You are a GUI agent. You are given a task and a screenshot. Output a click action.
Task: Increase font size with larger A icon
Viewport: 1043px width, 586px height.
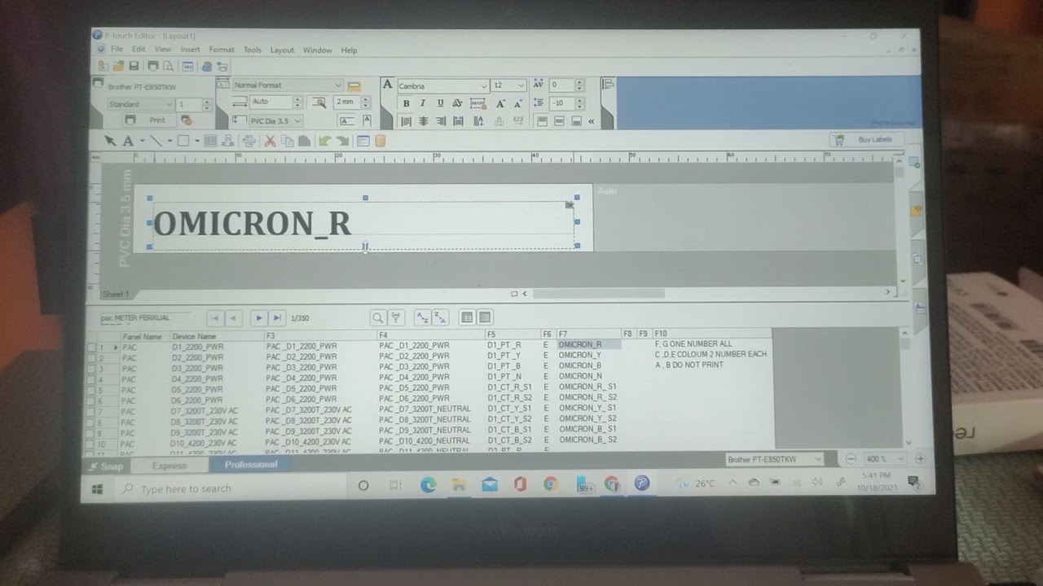click(x=499, y=103)
